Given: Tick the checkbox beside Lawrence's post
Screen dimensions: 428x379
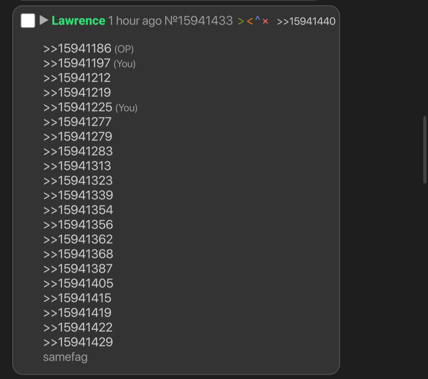Looking at the screenshot, I should click(x=28, y=21).
